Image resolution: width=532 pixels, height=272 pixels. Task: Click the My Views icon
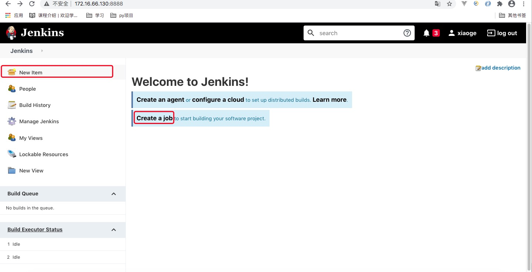coord(12,138)
